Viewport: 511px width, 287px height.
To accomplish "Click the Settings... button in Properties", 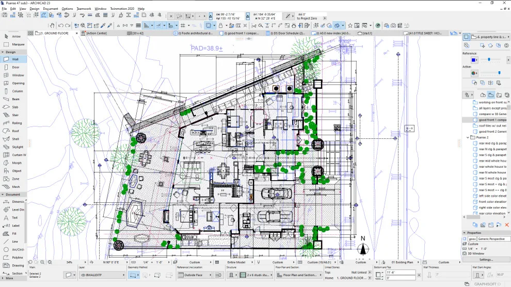I will (486, 260).
